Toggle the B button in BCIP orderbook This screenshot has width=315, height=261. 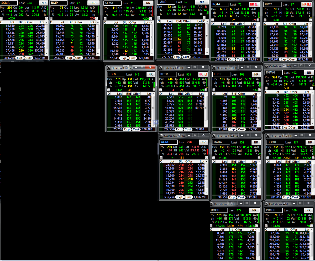51,19
